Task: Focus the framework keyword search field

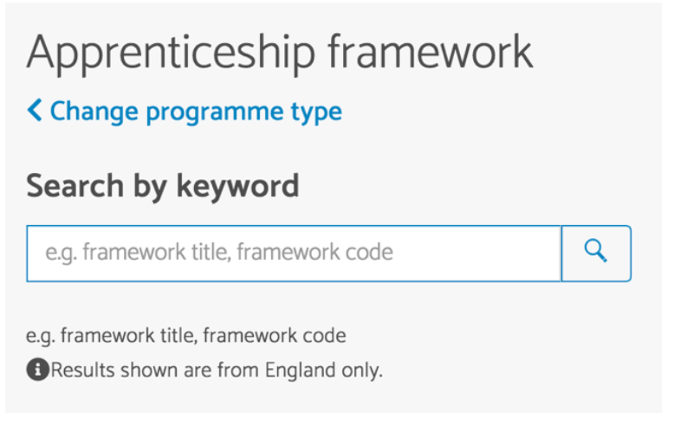Action: tap(294, 254)
